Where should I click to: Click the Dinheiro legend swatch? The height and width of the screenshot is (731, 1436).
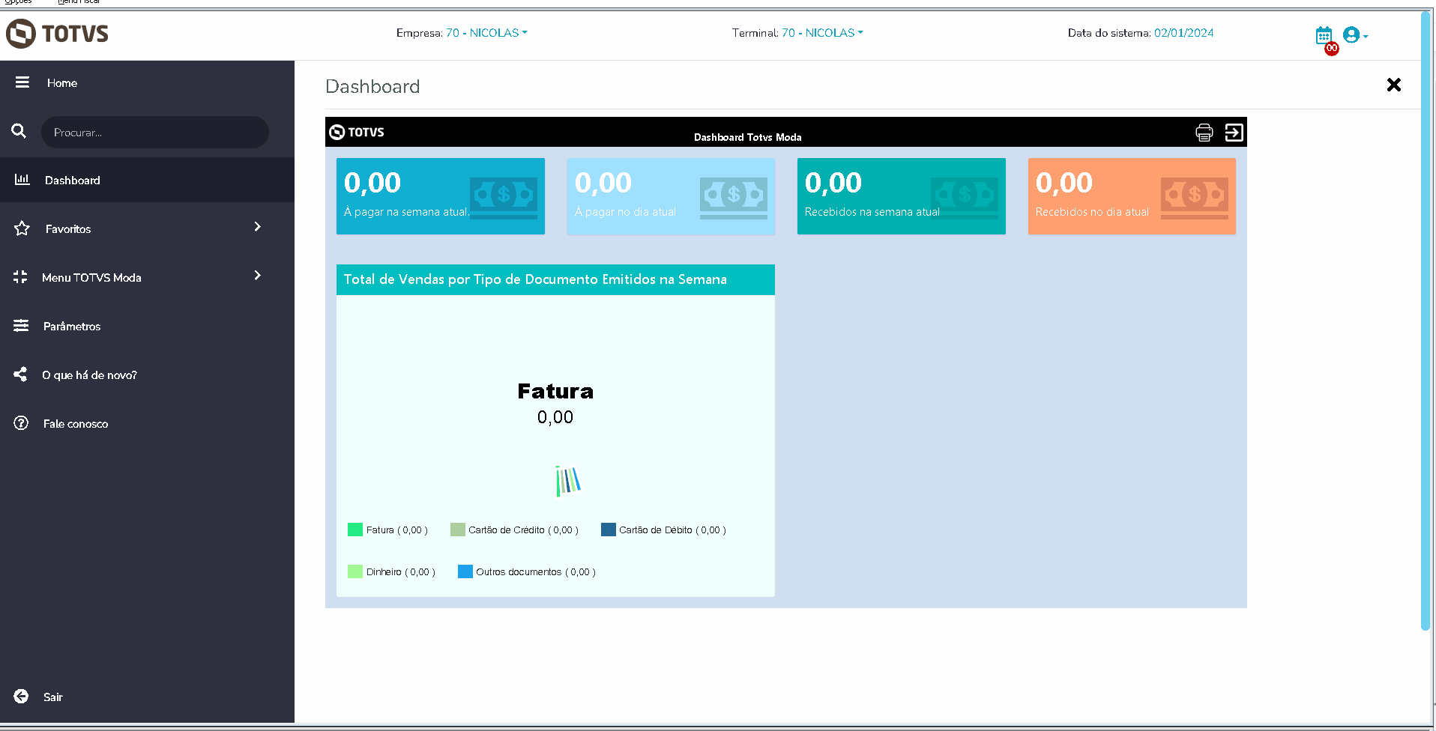click(355, 571)
